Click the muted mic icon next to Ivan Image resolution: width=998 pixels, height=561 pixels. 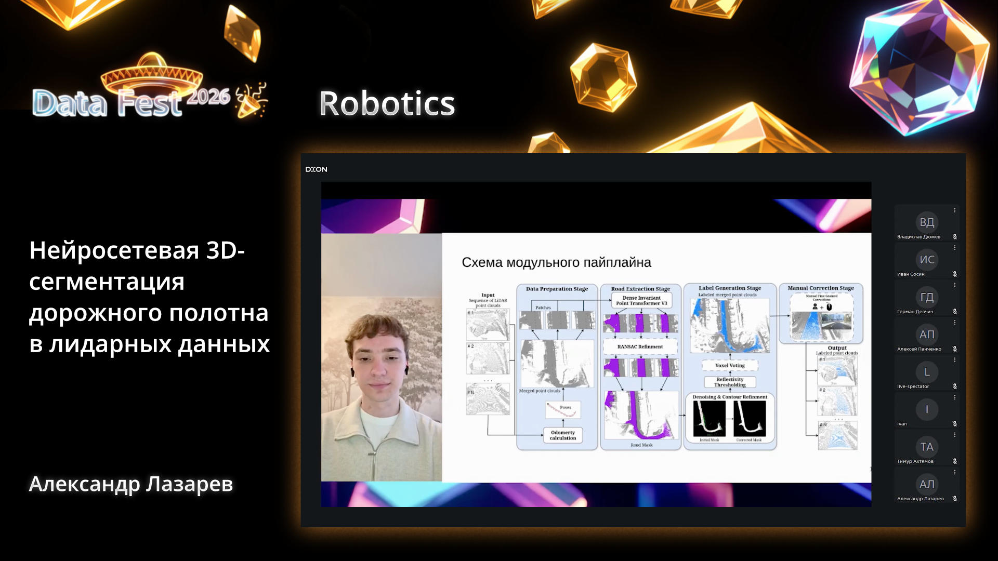pos(954,423)
